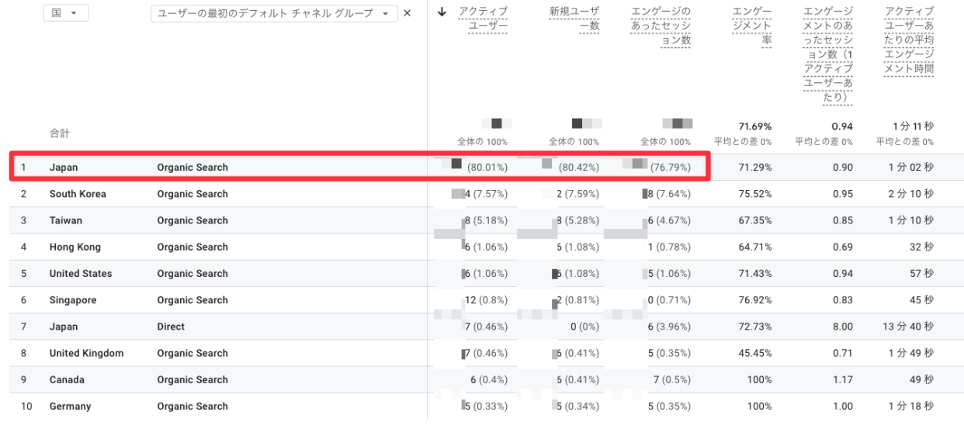Click the sessions per active user column header
The width and height of the screenshot is (964, 429).
pos(828,54)
